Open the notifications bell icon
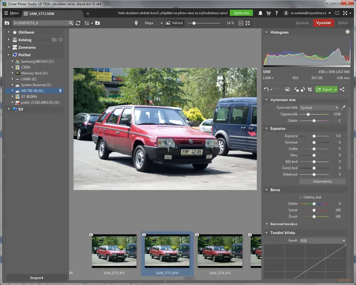The width and height of the screenshot is (356, 285). 260,13
